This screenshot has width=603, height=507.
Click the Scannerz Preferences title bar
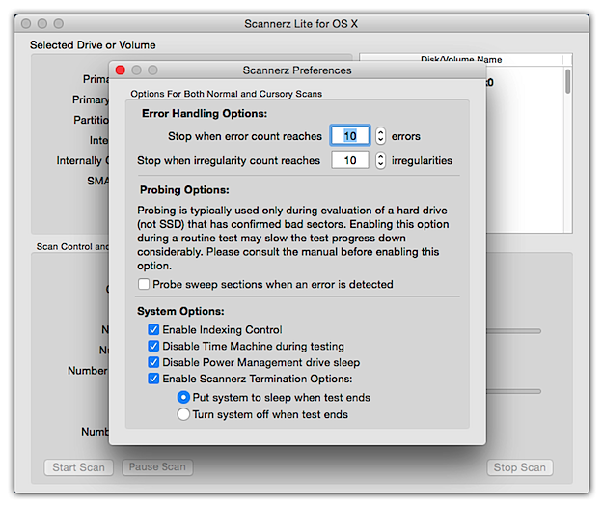pyautogui.click(x=297, y=70)
